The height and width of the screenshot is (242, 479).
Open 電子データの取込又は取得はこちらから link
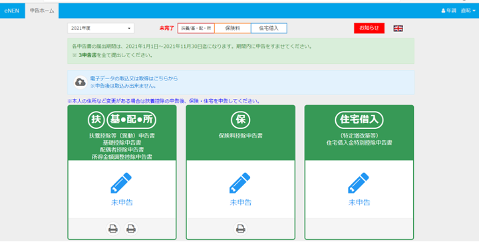click(x=134, y=78)
